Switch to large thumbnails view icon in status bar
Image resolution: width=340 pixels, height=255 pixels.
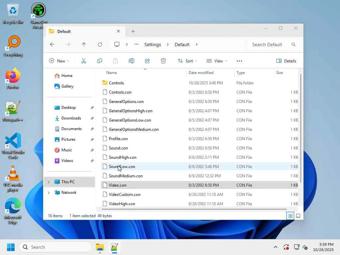click(x=298, y=216)
